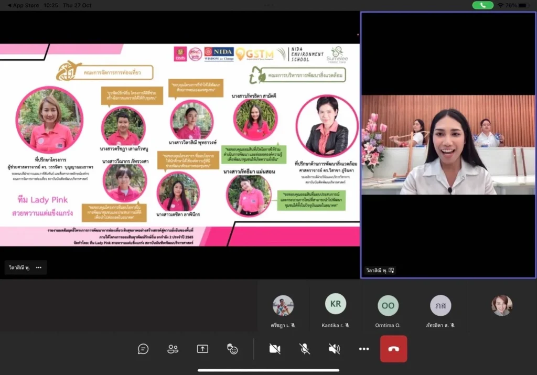537x375 pixels.
Task: Turn on your camera
Action: click(x=275, y=349)
